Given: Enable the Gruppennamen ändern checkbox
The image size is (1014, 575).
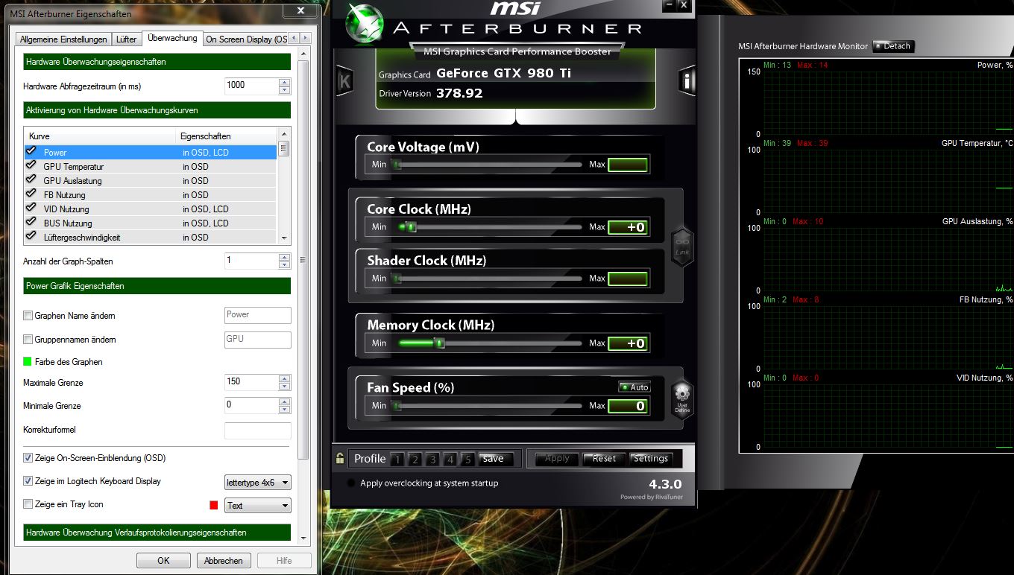Looking at the screenshot, I should coord(28,340).
